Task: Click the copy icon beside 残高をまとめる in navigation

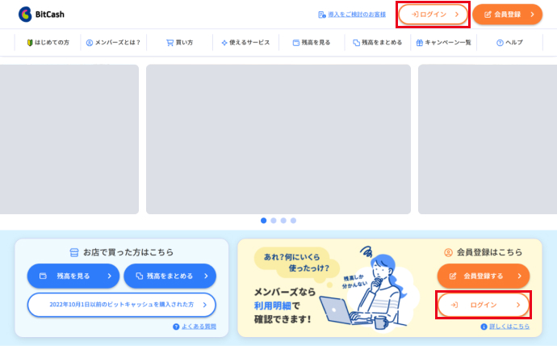Action: click(356, 43)
